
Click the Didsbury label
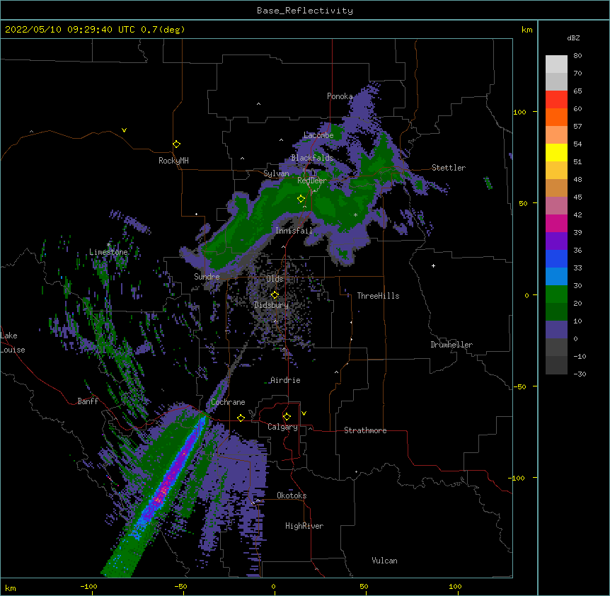tap(271, 305)
